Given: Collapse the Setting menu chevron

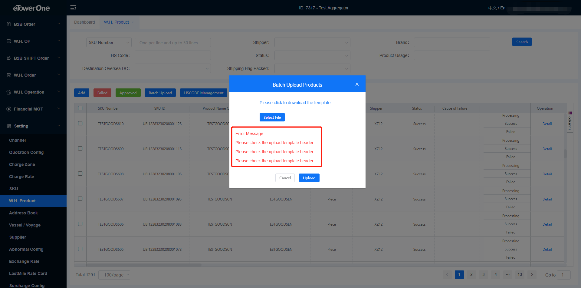Looking at the screenshot, I should coord(59,126).
